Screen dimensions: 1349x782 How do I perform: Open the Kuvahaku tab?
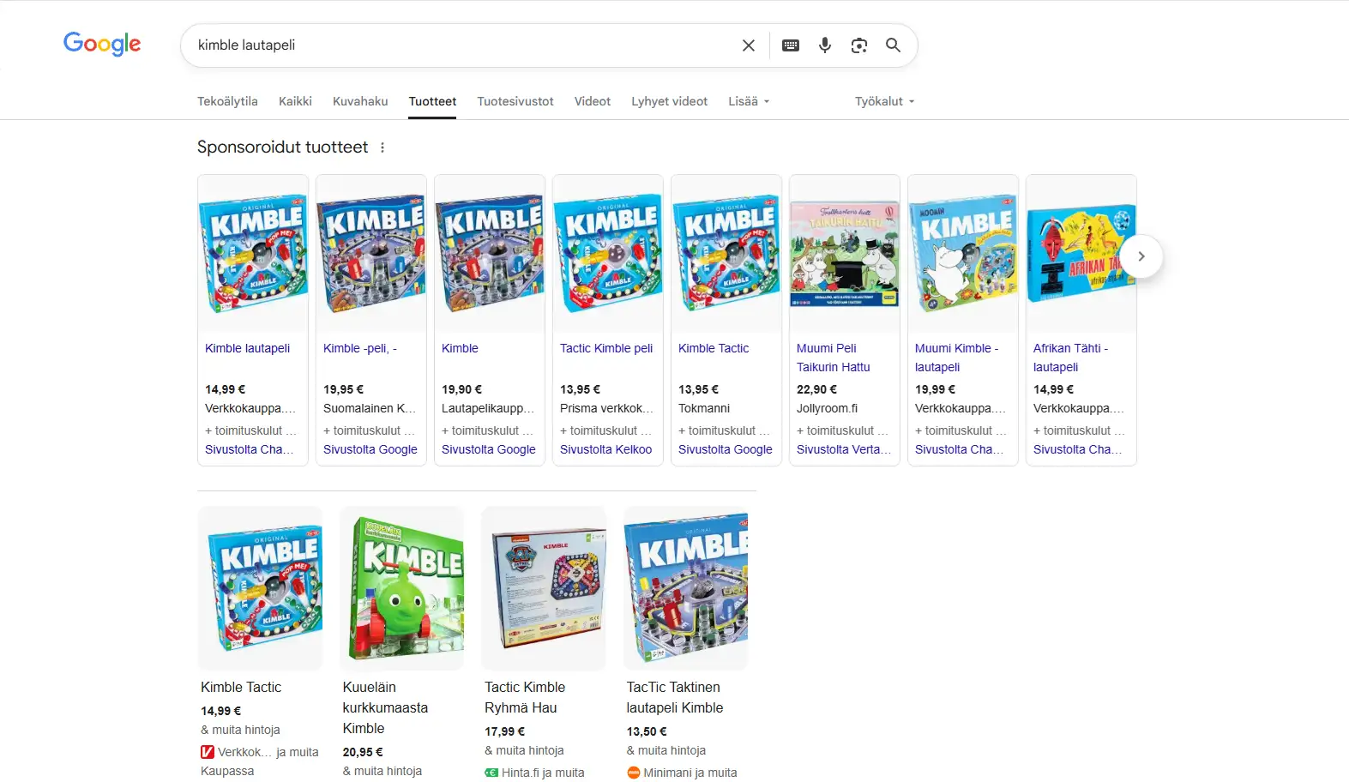(360, 101)
